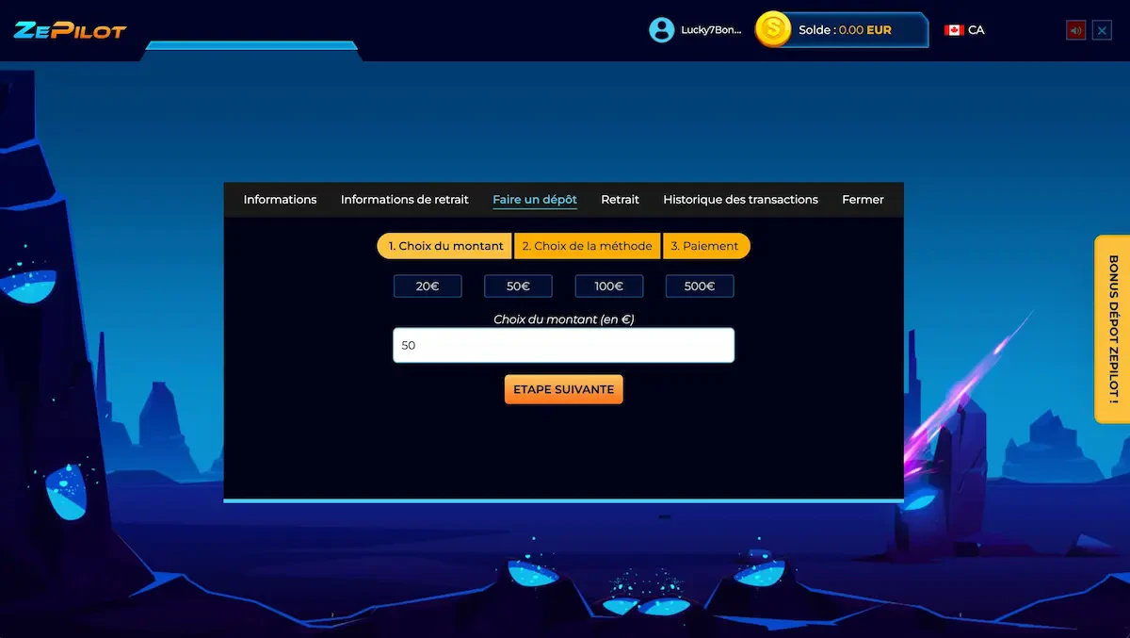Image resolution: width=1130 pixels, height=638 pixels.
Task: Open the Informations de retrait tab
Action: [404, 200]
